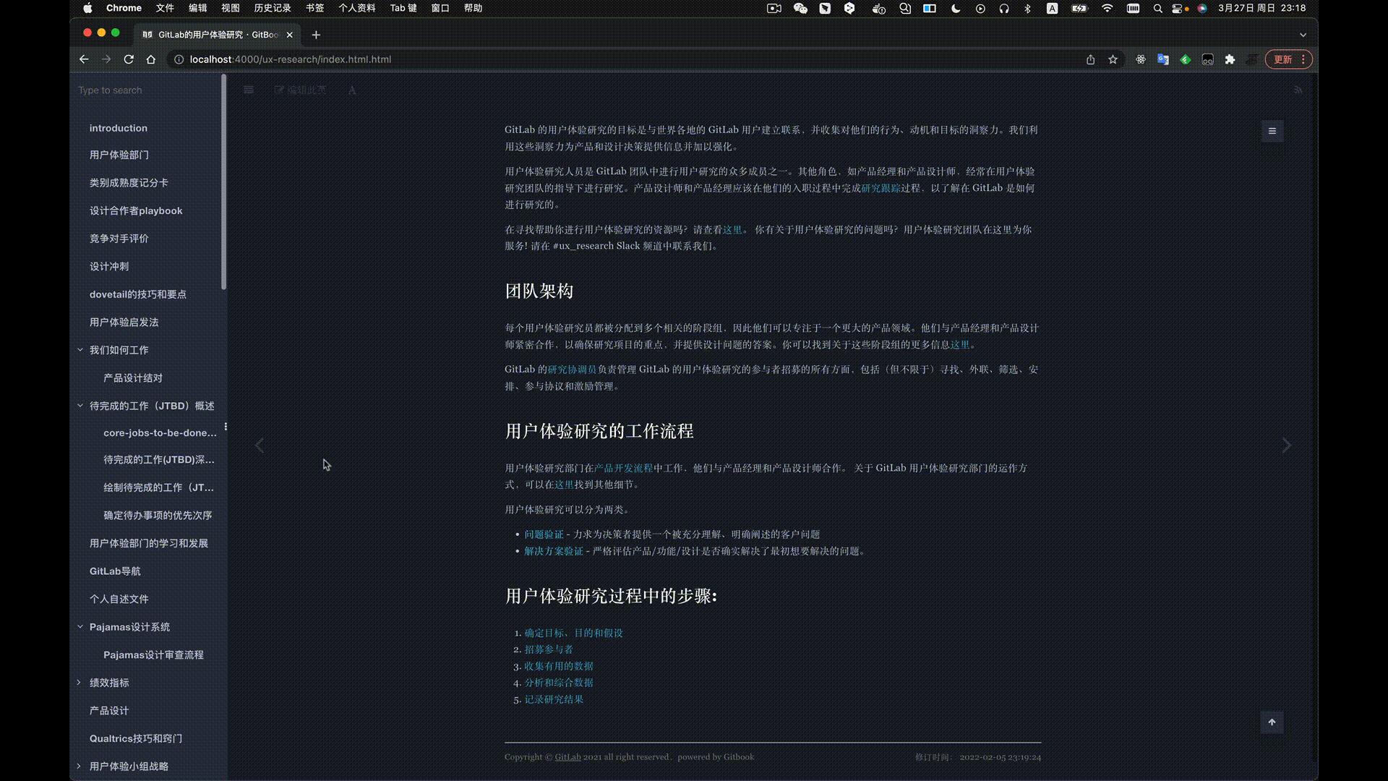Expand the 用户体验小组战略 section
Screen dimensions: 1388x781
coord(79,767)
